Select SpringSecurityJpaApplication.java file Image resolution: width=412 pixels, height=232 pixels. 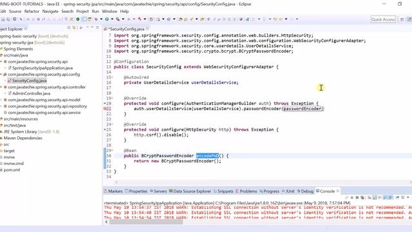pyautogui.click(x=42, y=68)
